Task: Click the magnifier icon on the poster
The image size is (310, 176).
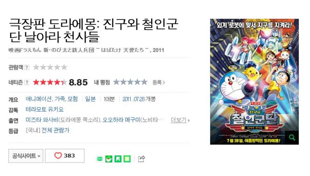Action: 292,138
